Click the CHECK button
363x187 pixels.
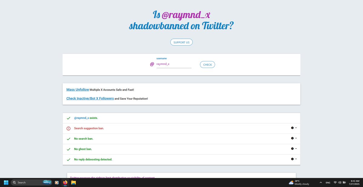pos(207,65)
